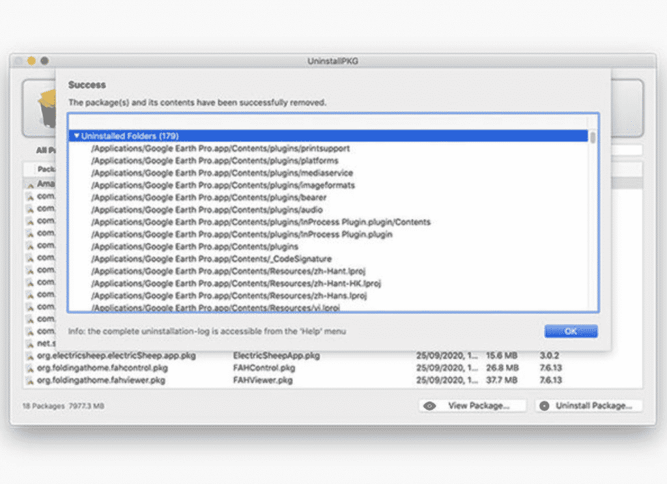Click the warning icon beside FAHViewer.pkg
This screenshot has width=667, height=484.
(x=30, y=380)
